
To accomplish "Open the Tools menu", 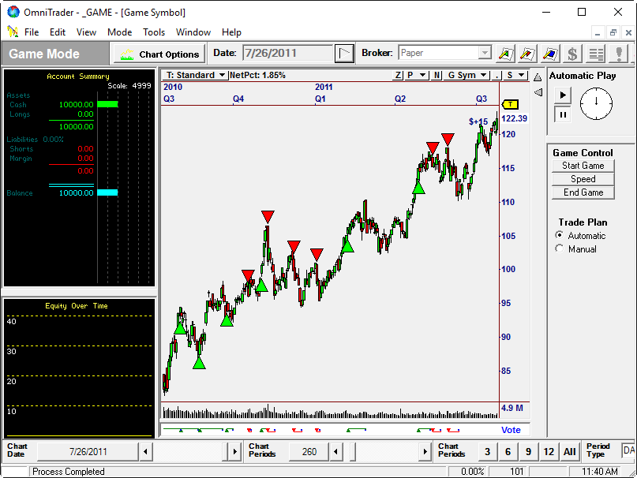I will 154,32.
